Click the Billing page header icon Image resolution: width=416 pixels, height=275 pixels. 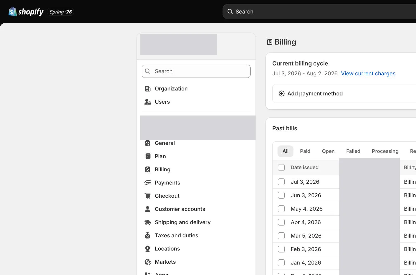(x=270, y=42)
